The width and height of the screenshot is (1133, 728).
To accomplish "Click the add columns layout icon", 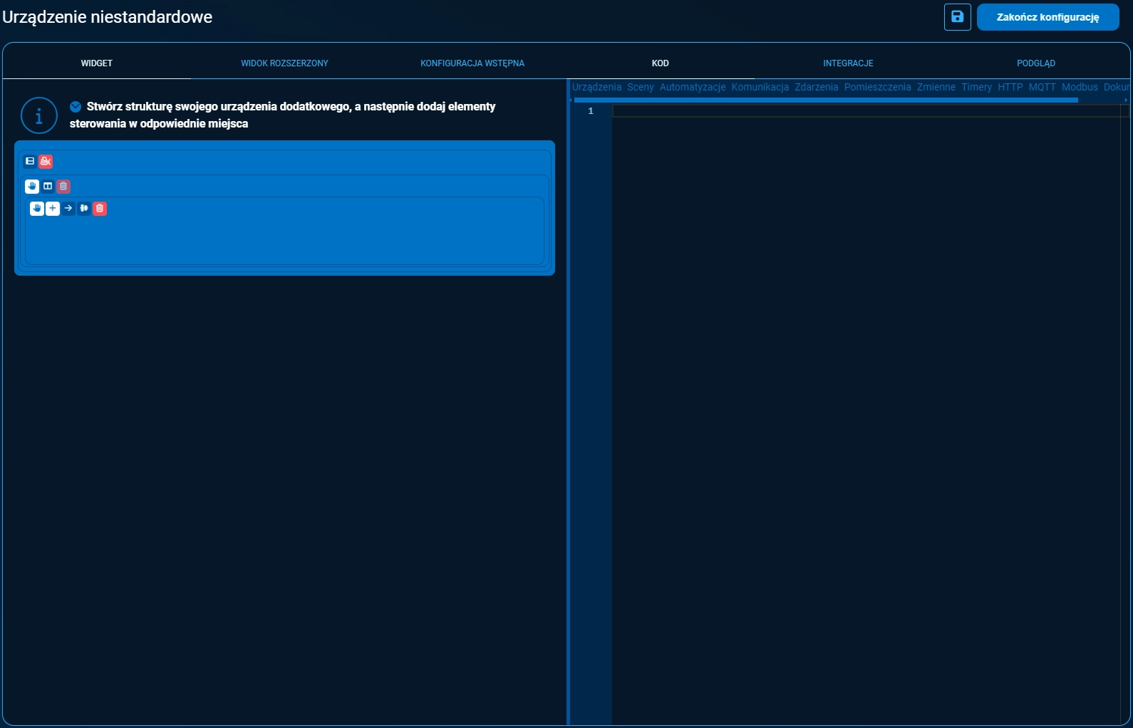I will click(48, 186).
